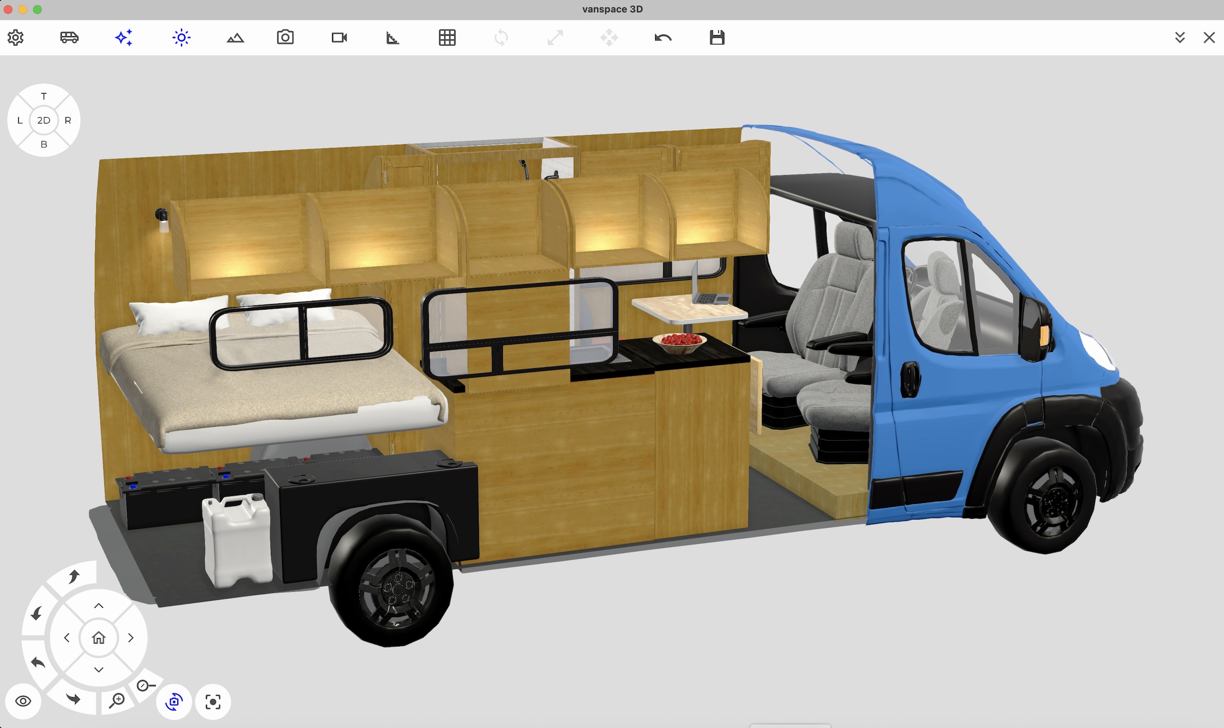This screenshot has width=1224, height=728.
Task: Click the van vehicle icon
Action: 69,38
